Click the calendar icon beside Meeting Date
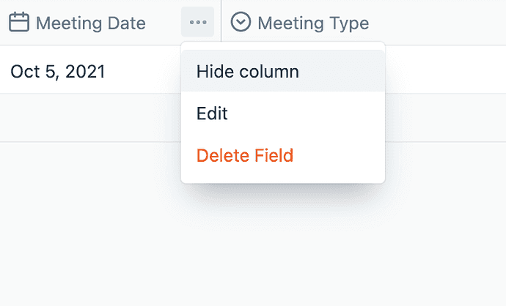The width and height of the screenshot is (506, 306). (x=19, y=23)
